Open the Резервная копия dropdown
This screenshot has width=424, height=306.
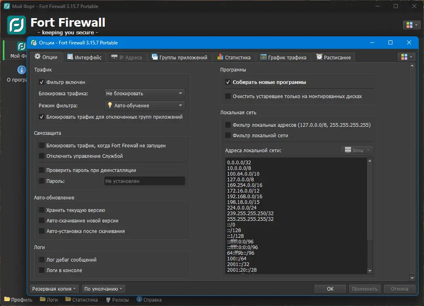pyautogui.click(x=54, y=289)
